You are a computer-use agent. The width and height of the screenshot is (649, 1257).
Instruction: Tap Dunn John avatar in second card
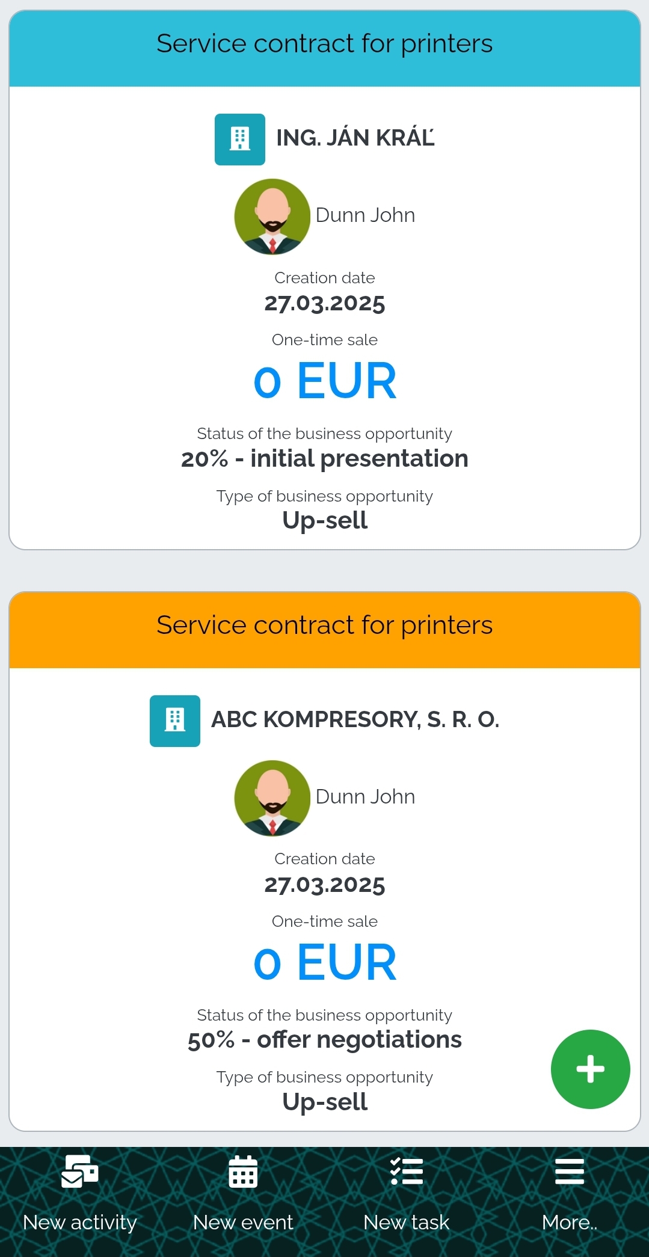tap(272, 798)
